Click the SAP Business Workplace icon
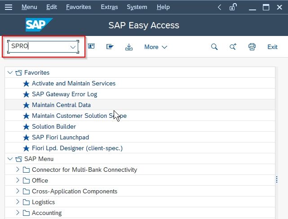 coord(110,47)
